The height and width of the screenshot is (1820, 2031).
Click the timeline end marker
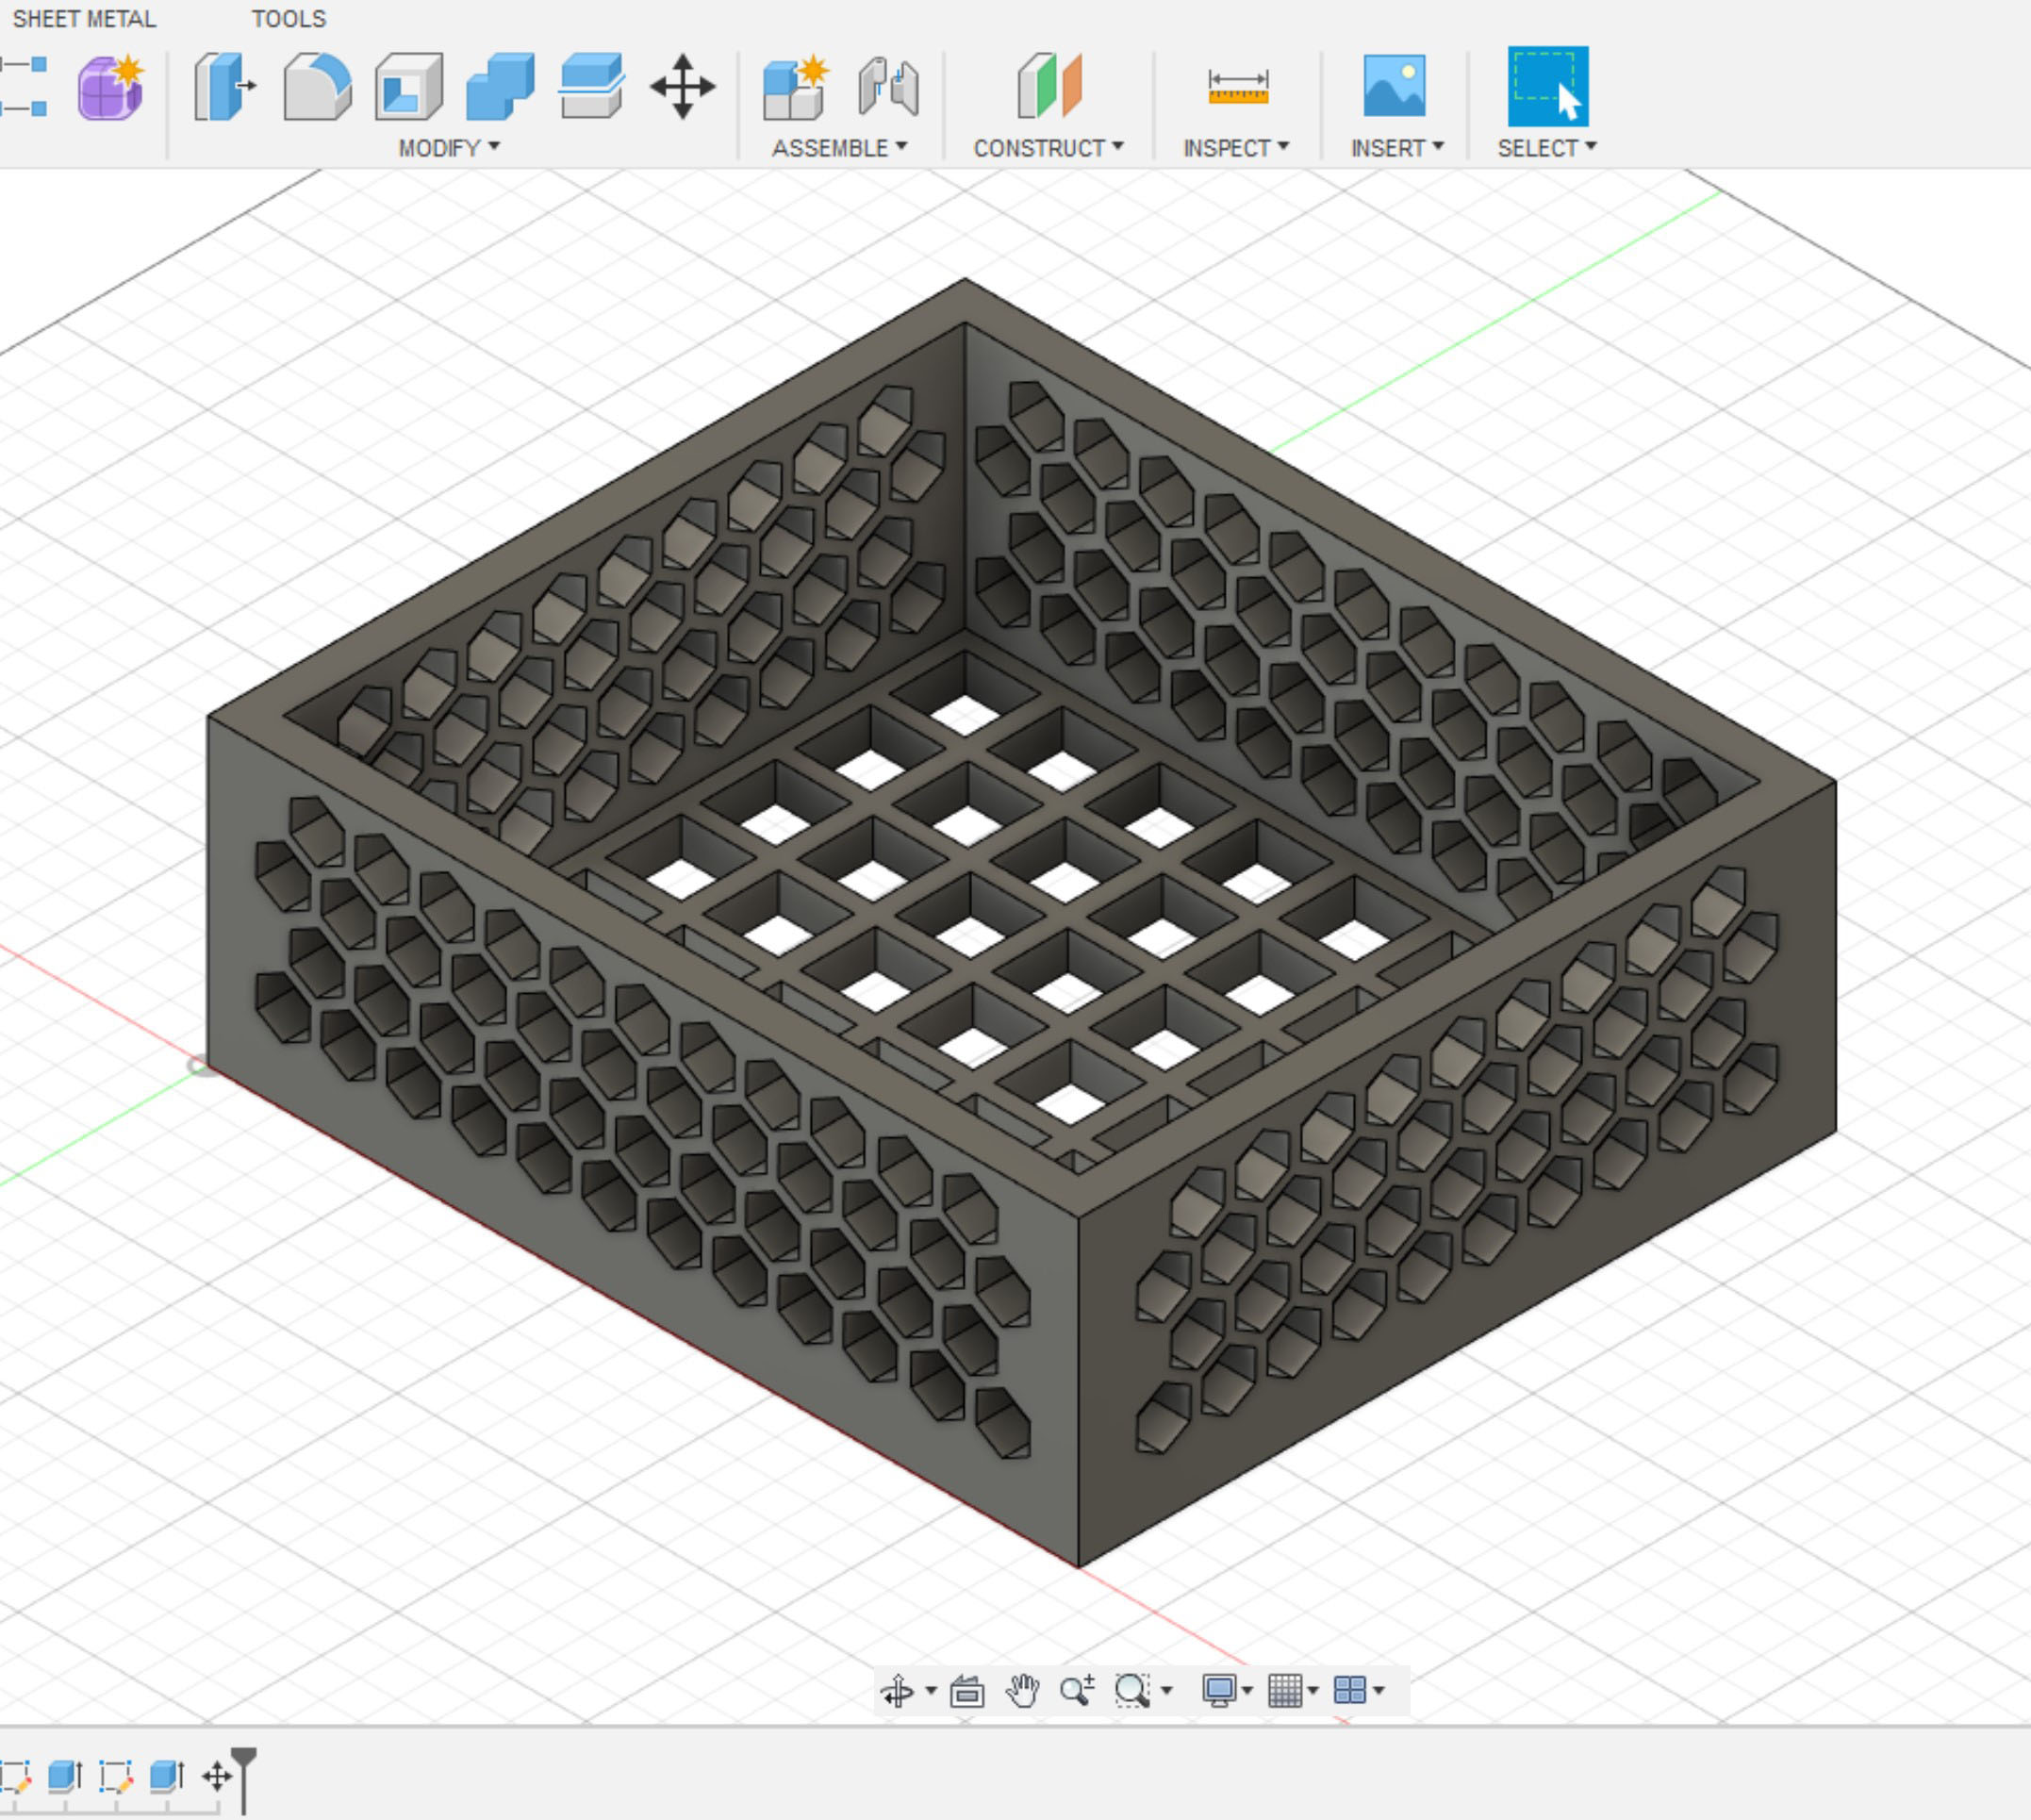(244, 1778)
